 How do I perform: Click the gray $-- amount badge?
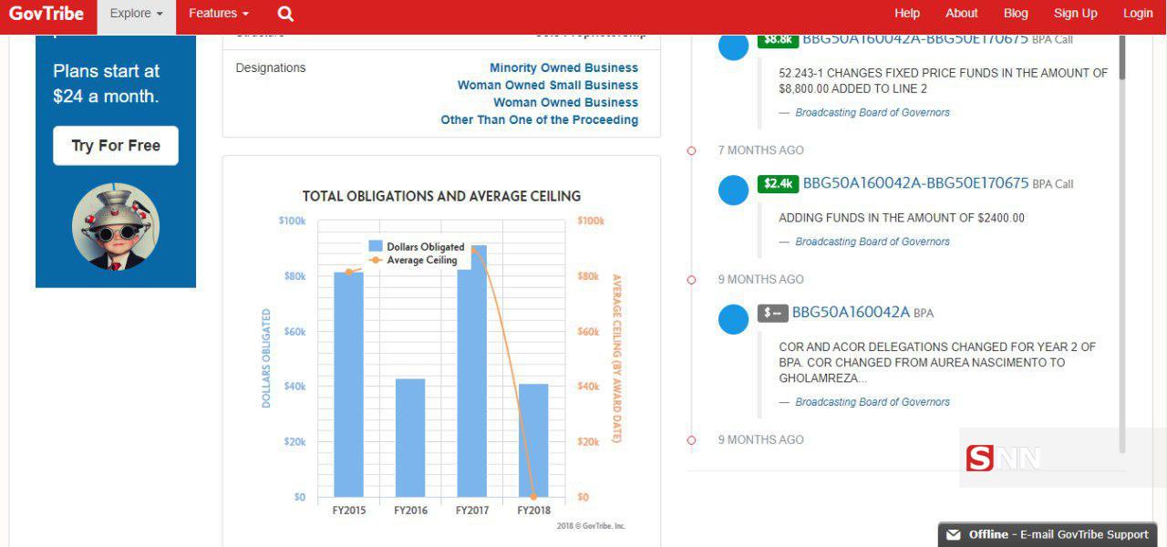[x=772, y=313]
